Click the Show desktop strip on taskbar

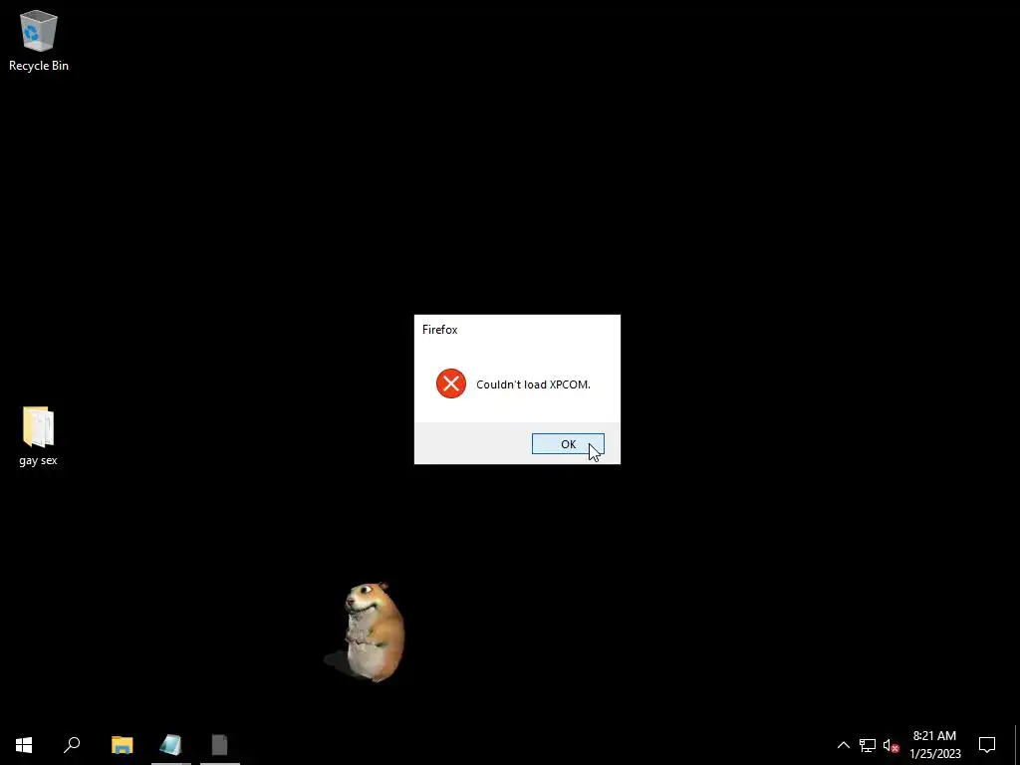point(1017,745)
